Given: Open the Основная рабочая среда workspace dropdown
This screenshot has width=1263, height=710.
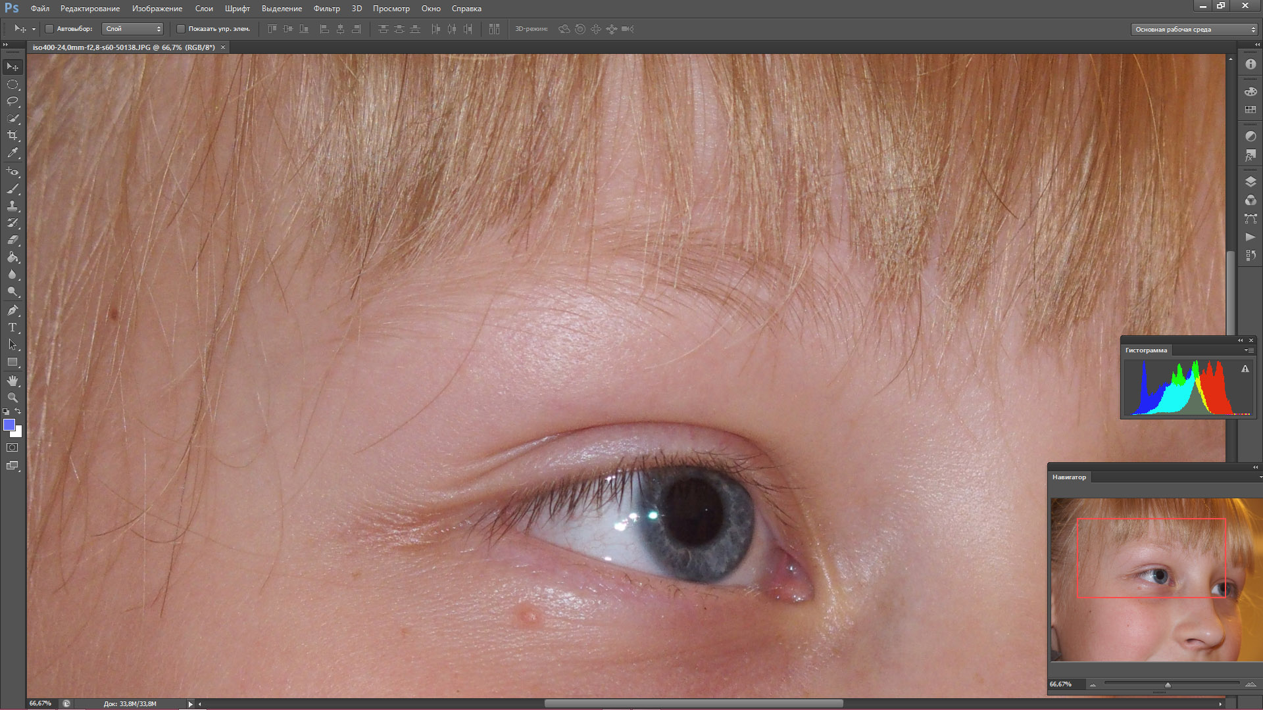Looking at the screenshot, I should click(1194, 29).
